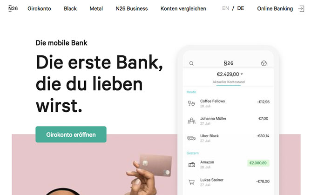Click the Girokonto eröffnen button
The width and height of the screenshot is (311, 195).
point(71,134)
